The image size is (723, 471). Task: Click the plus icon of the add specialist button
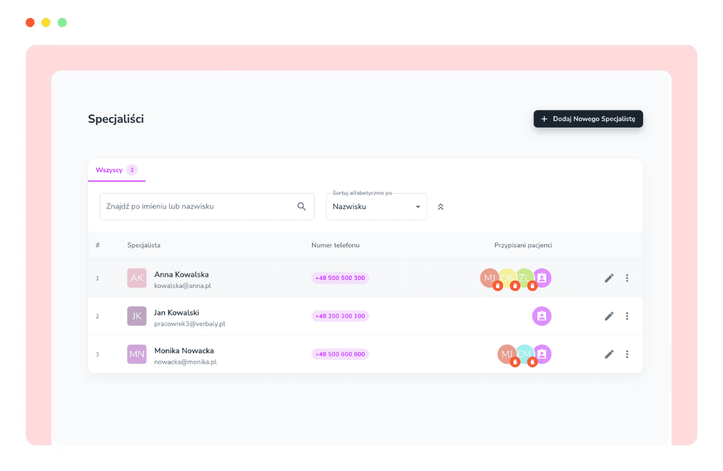tap(544, 119)
